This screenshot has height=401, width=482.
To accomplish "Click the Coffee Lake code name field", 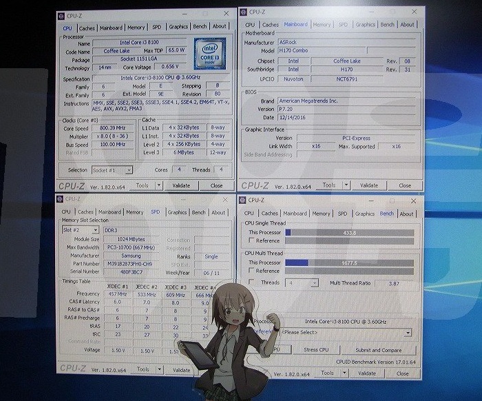I will click(116, 51).
